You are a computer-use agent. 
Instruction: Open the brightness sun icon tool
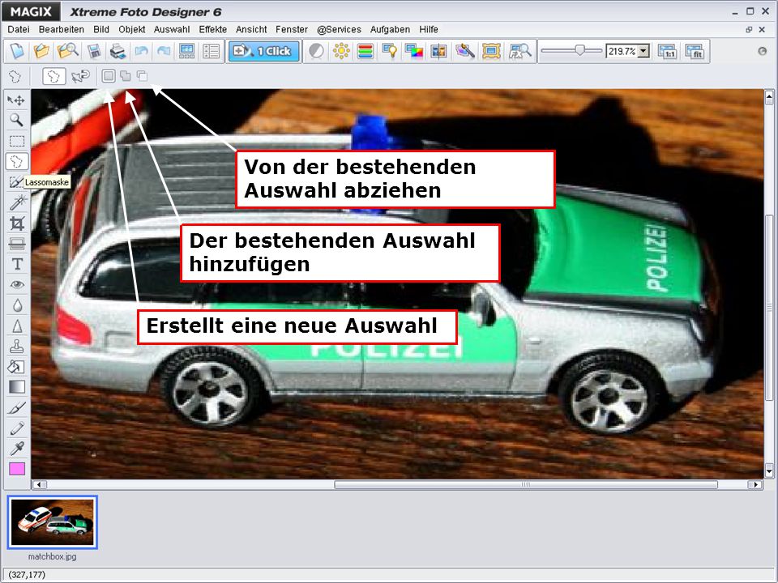click(341, 51)
